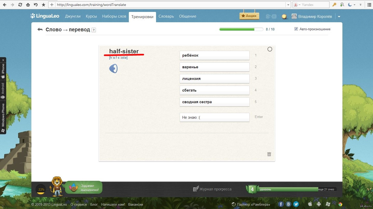Click the 8 / 10 training progress bar

click(x=241, y=29)
